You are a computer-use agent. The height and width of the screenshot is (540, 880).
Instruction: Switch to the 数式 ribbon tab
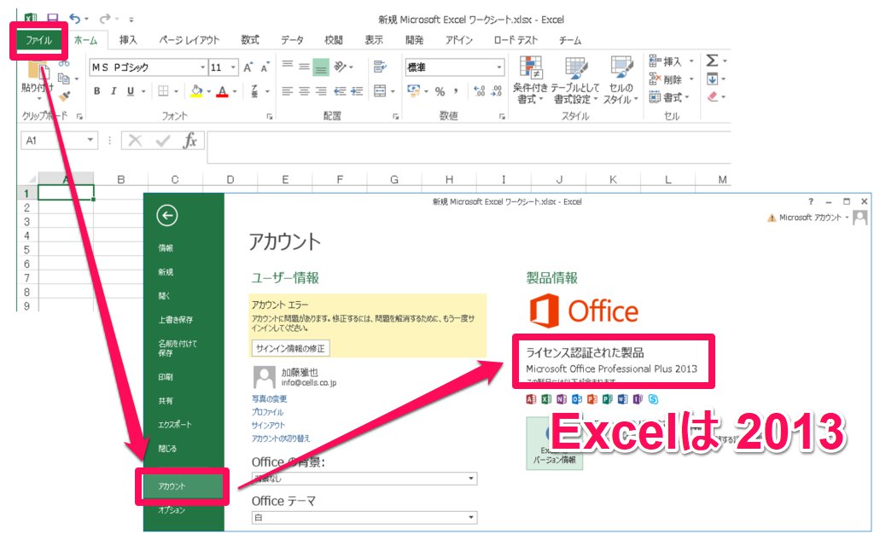pyautogui.click(x=250, y=40)
